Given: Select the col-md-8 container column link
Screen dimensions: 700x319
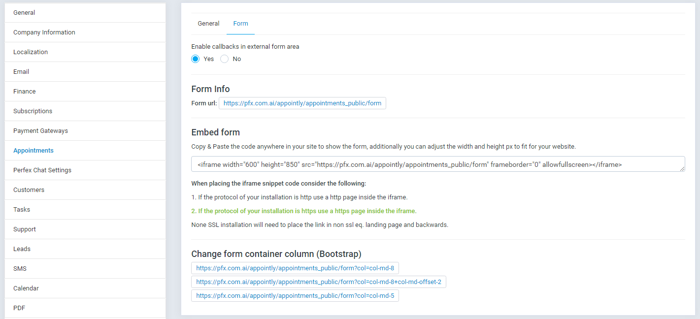Looking at the screenshot, I should pos(295,268).
